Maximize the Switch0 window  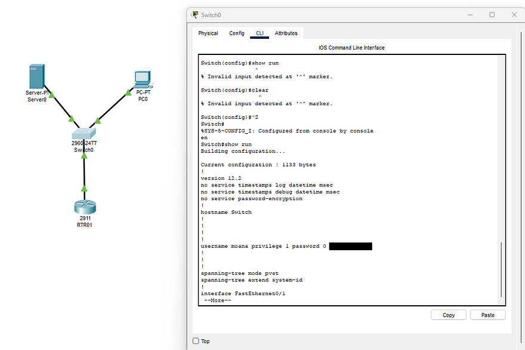pos(492,14)
